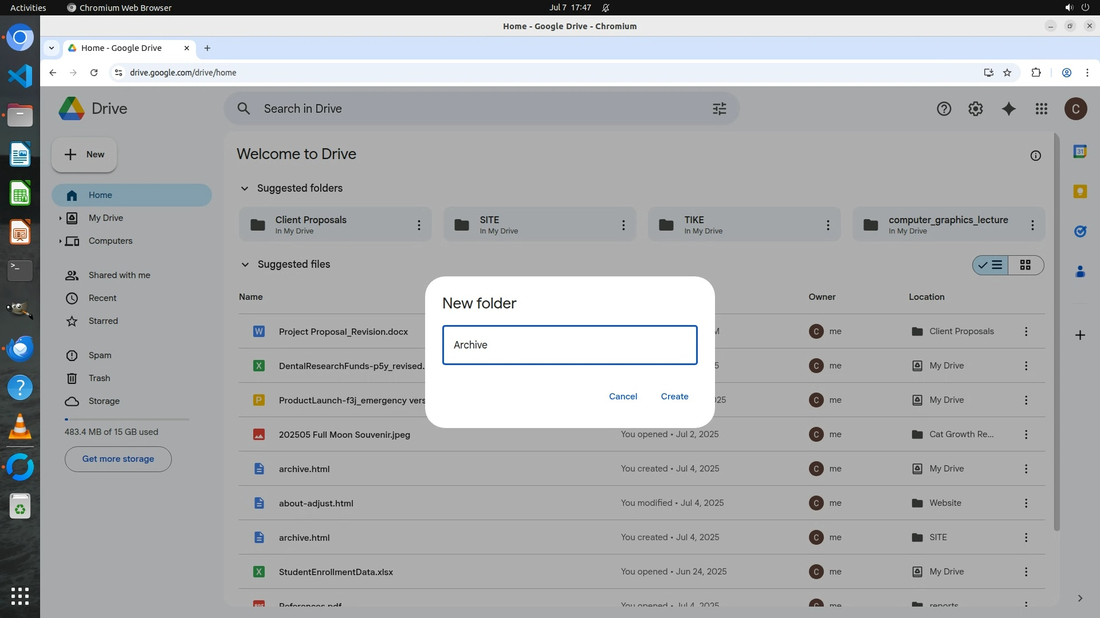Click the Gemini sparkle icon

pos(1008,109)
